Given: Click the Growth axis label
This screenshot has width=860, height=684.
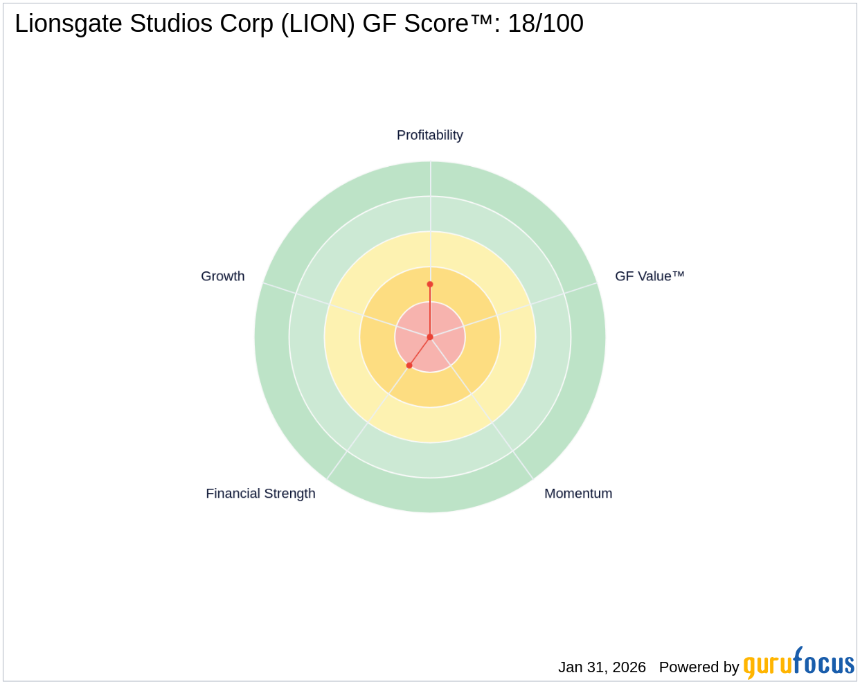Looking at the screenshot, I should pyautogui.click(x=222, y=276).
